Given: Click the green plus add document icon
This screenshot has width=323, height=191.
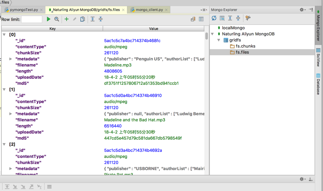Looking at the screenshot, I should point(67,19).
